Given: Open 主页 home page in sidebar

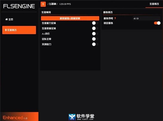Looking at the screenshot, I should (x=9, y=19).
